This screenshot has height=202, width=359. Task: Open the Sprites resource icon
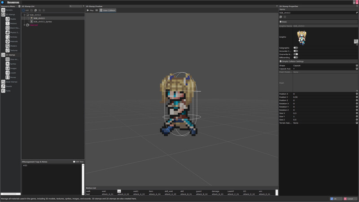pyautogui.click(x=8, y=64)
